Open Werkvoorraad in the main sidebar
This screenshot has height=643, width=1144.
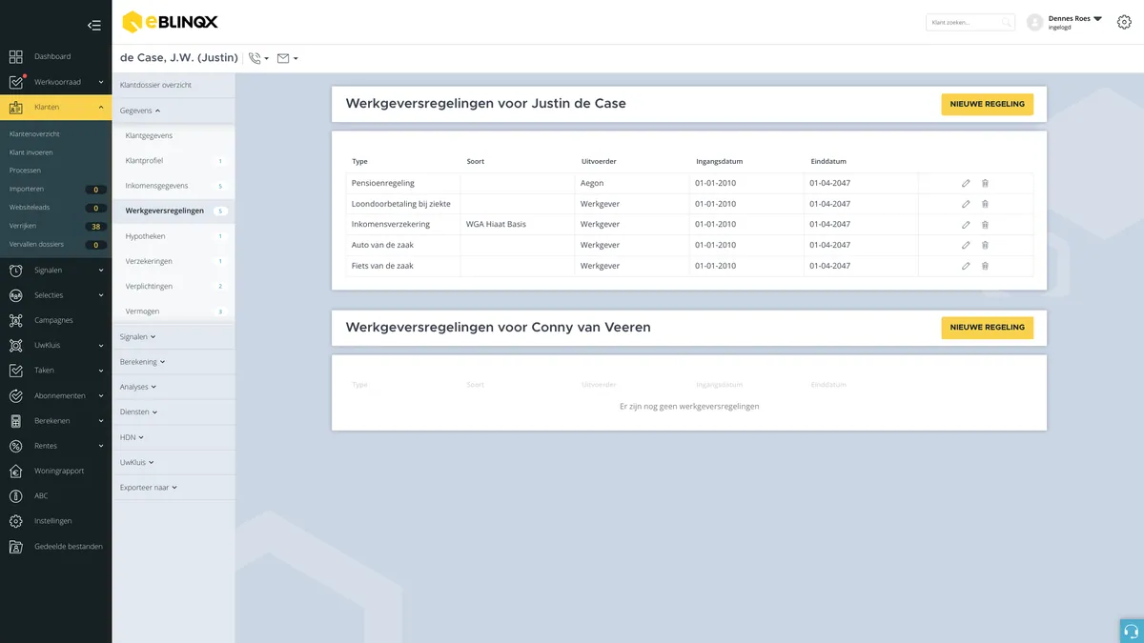pos(55,82)
